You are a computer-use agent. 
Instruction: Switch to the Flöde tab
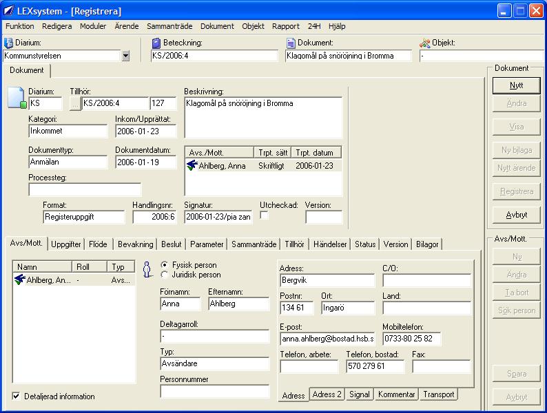98,244
